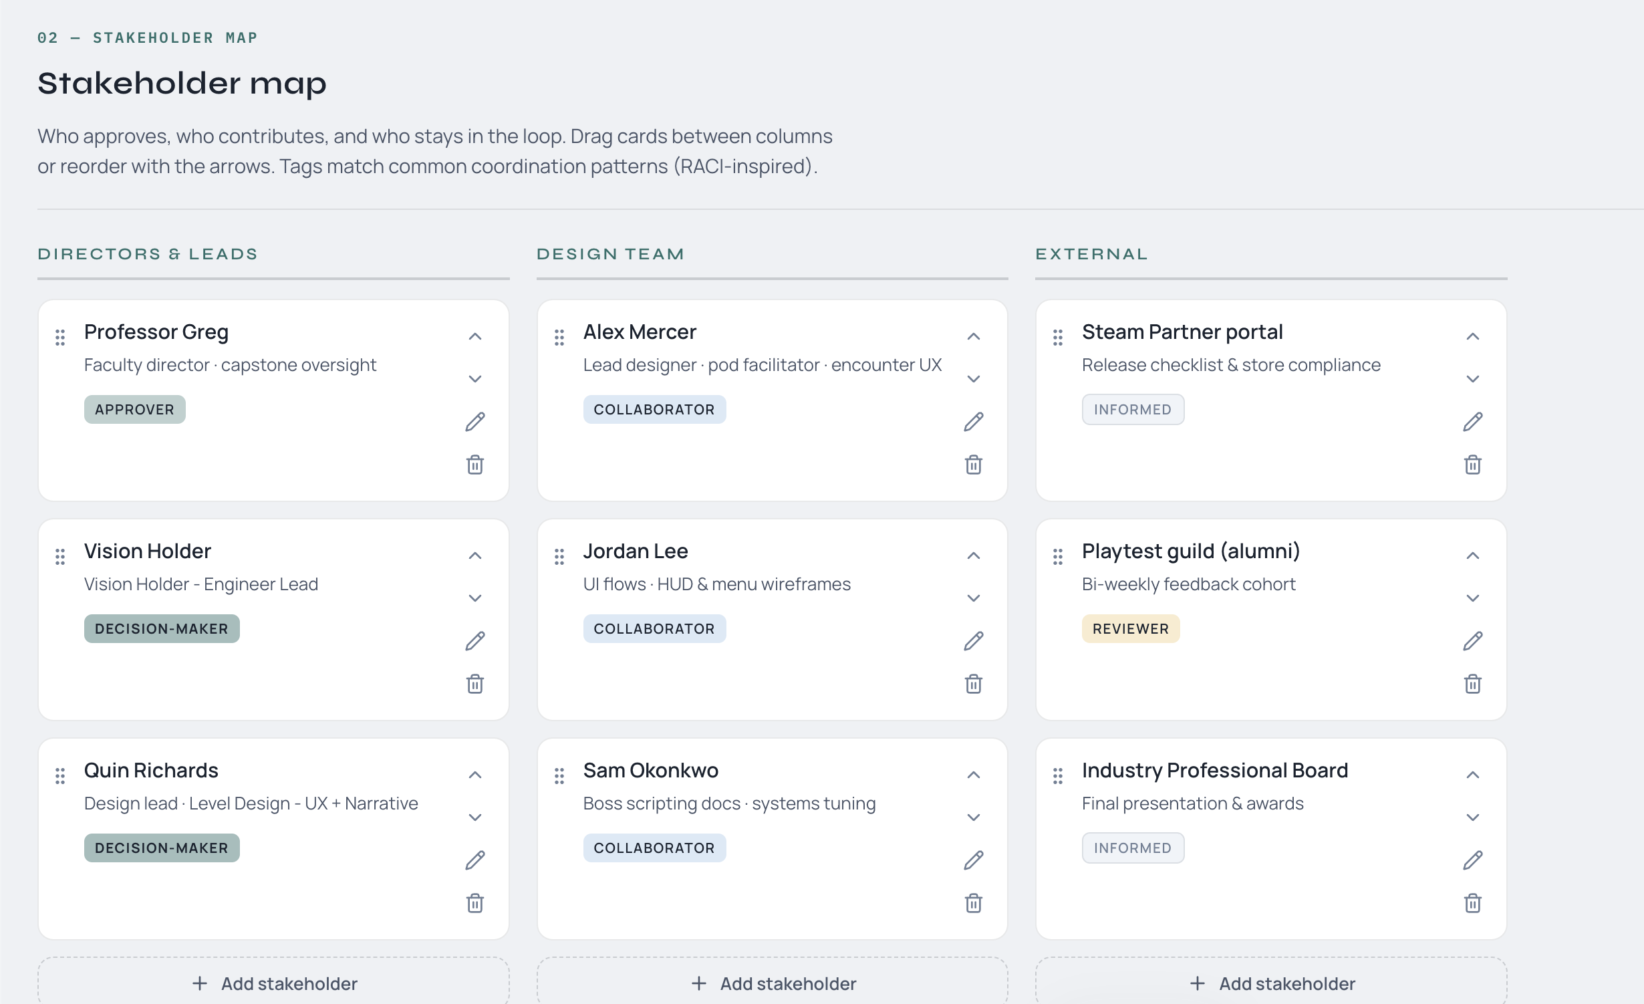The image size is (1644, 1004).
Task: Move Professor Greg card down with chevron
Action: pos(474,379)
